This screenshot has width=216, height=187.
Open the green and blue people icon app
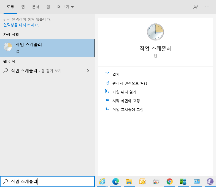coord(183,182)
